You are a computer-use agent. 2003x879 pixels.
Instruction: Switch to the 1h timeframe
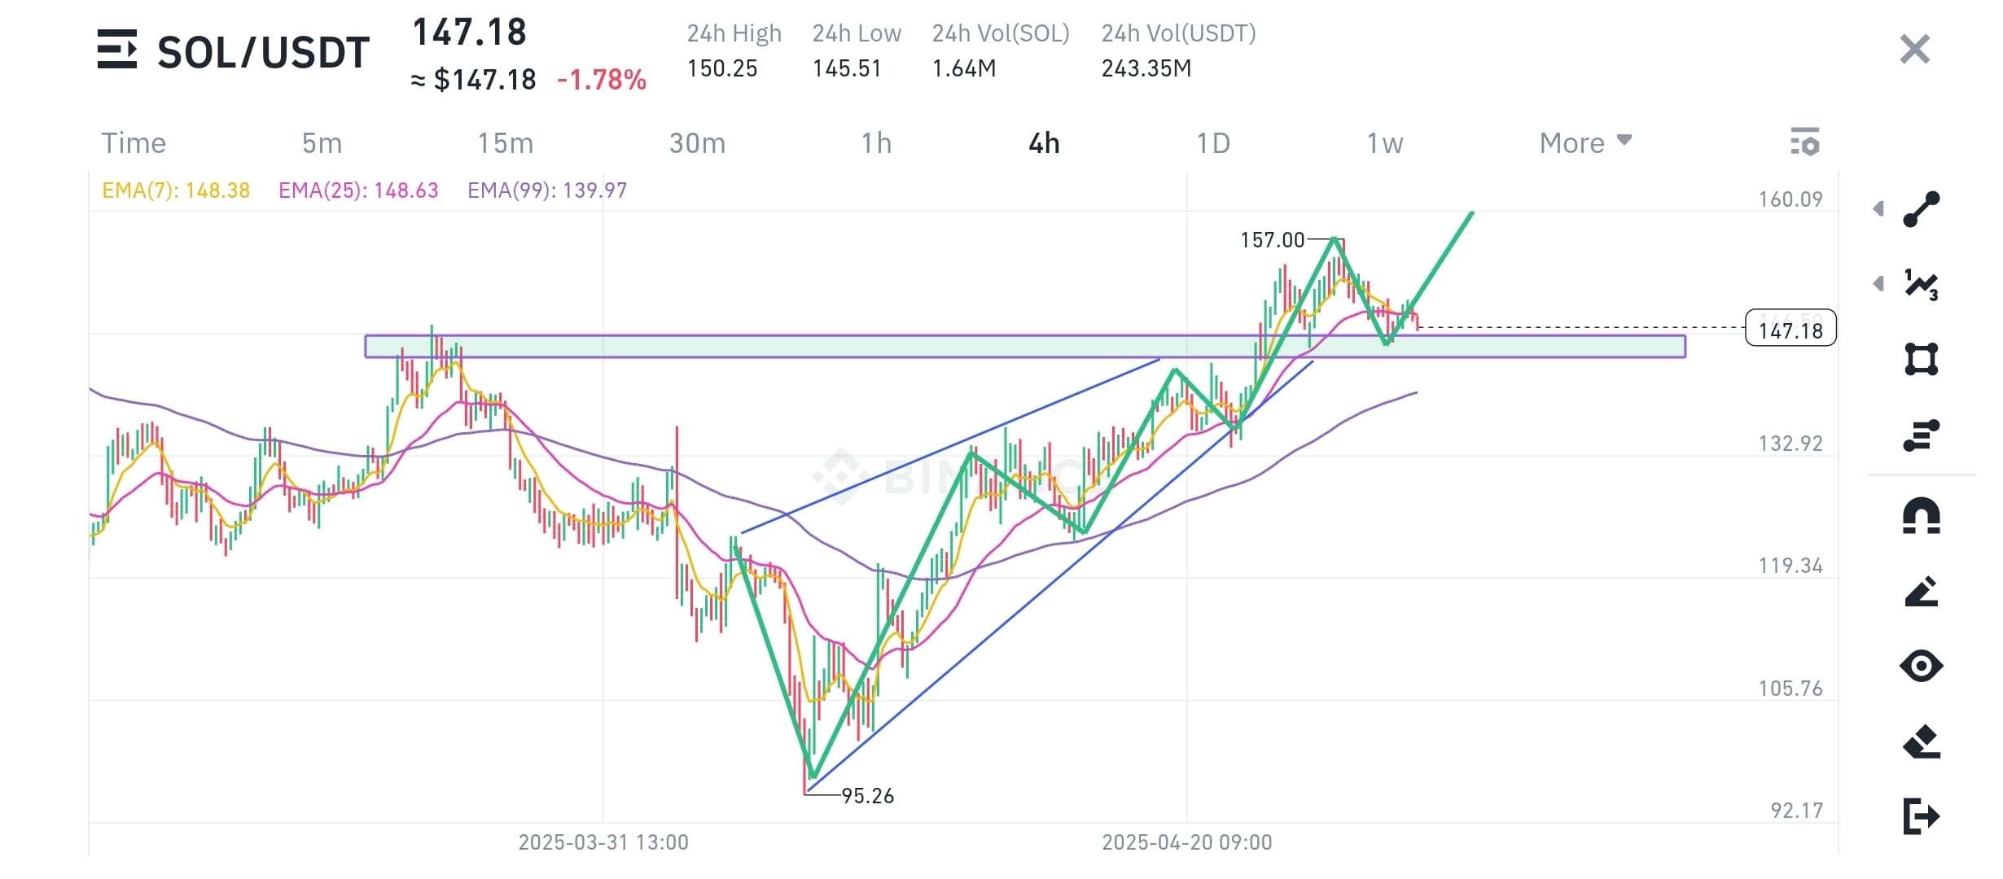click(876, 143)
